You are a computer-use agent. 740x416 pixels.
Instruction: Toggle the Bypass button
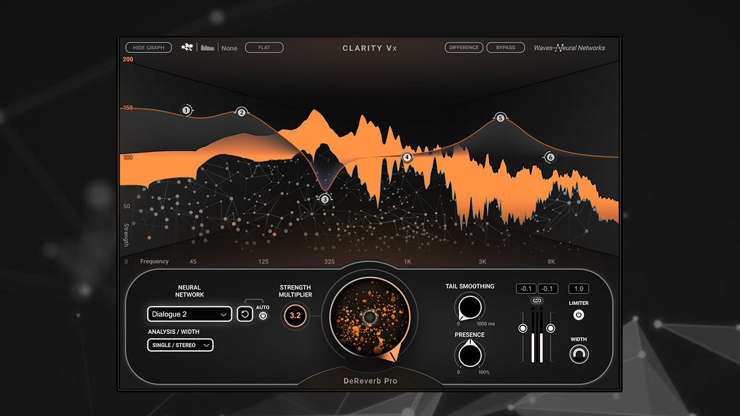tap(505, 47)
